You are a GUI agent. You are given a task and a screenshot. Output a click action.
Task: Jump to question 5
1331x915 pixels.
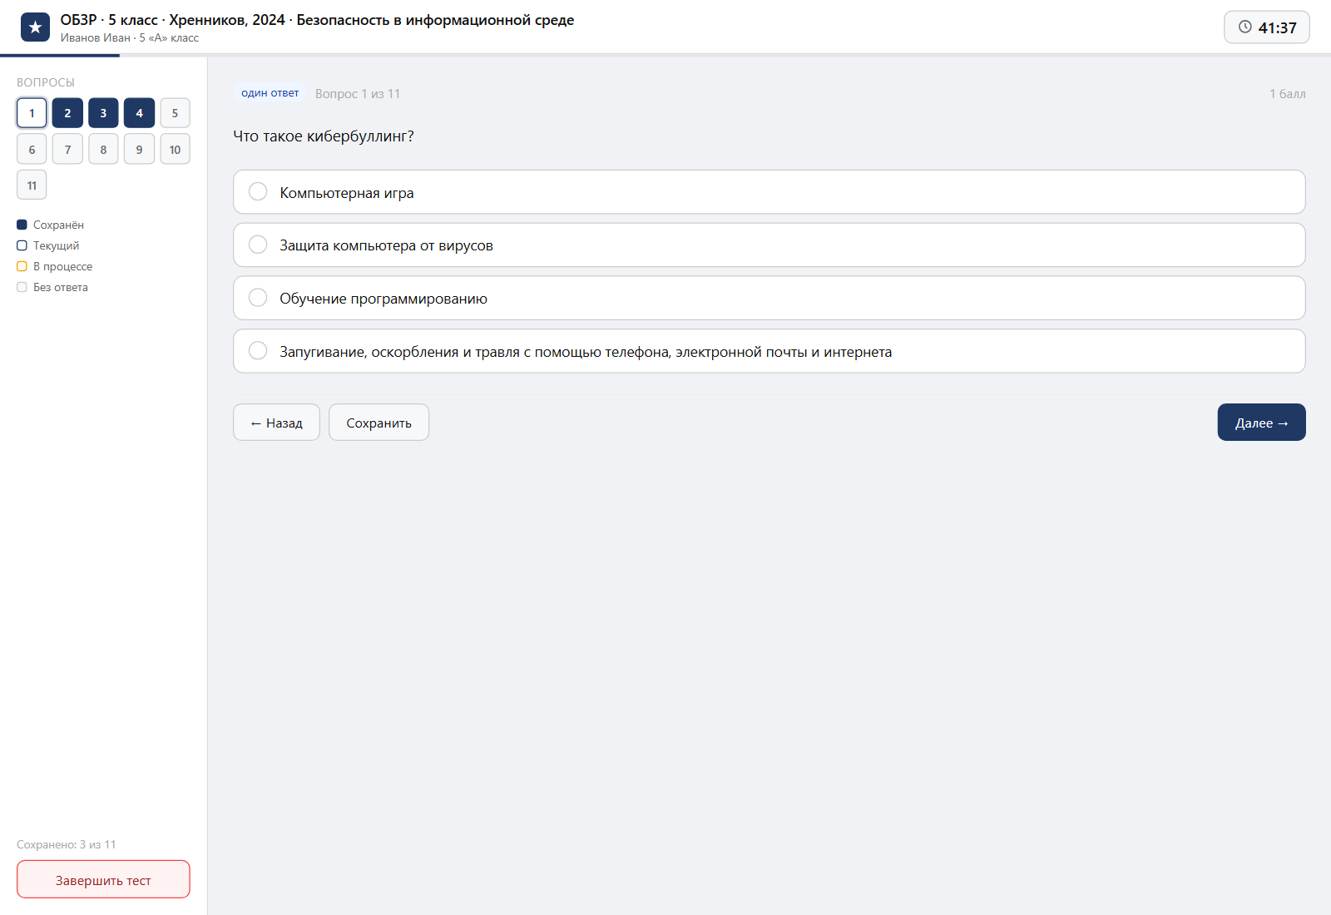(x=175, y=113)
